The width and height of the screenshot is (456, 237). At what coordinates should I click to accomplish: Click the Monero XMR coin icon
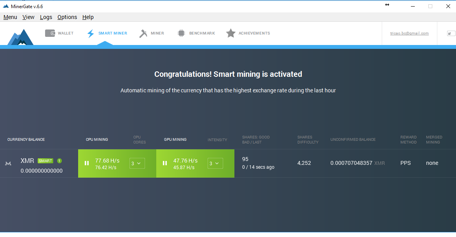(8, 164)
